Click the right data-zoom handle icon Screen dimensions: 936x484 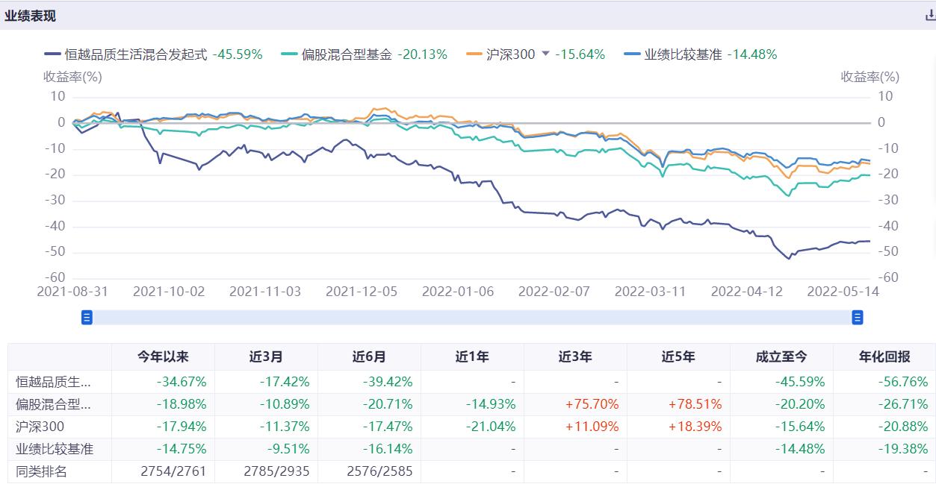pos(857,317)
